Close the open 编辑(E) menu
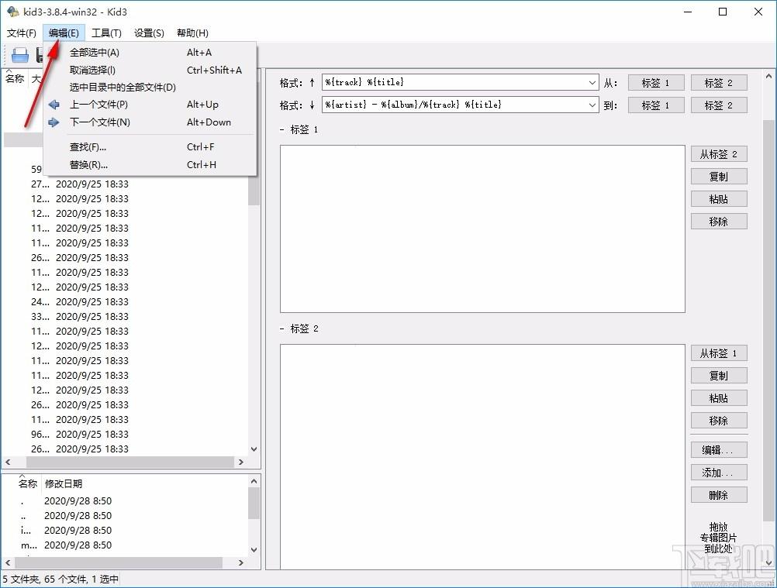The height and width of the screenshot is (588, 777). (x=64, y=33)
